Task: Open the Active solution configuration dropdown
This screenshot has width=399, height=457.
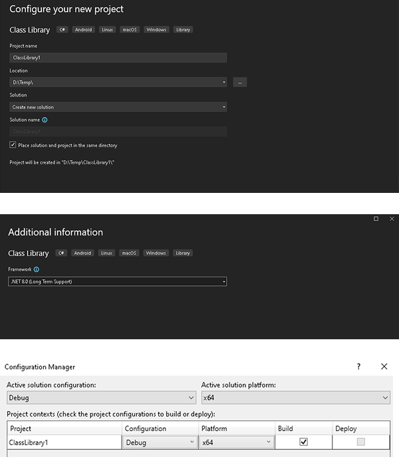Action: click(x=189, y=398)
